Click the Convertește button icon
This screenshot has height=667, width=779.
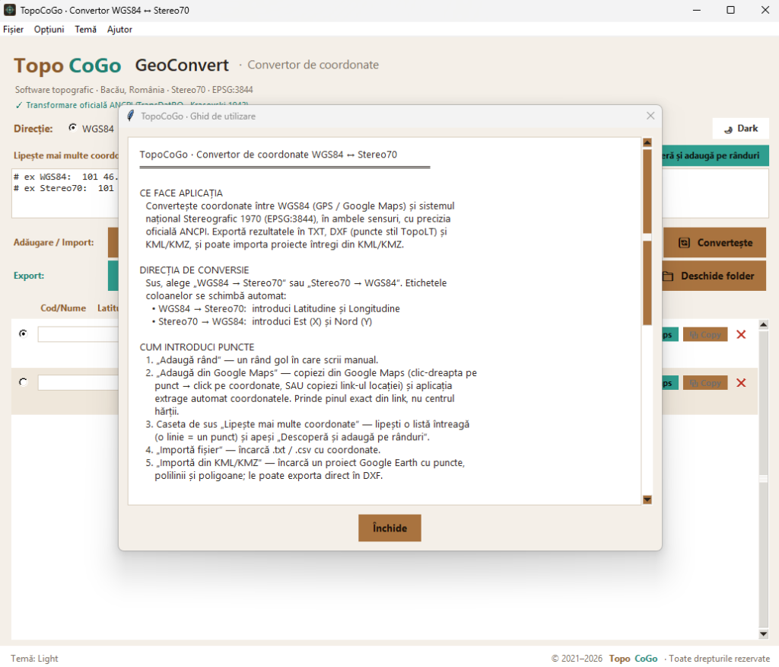coord(684,243)
